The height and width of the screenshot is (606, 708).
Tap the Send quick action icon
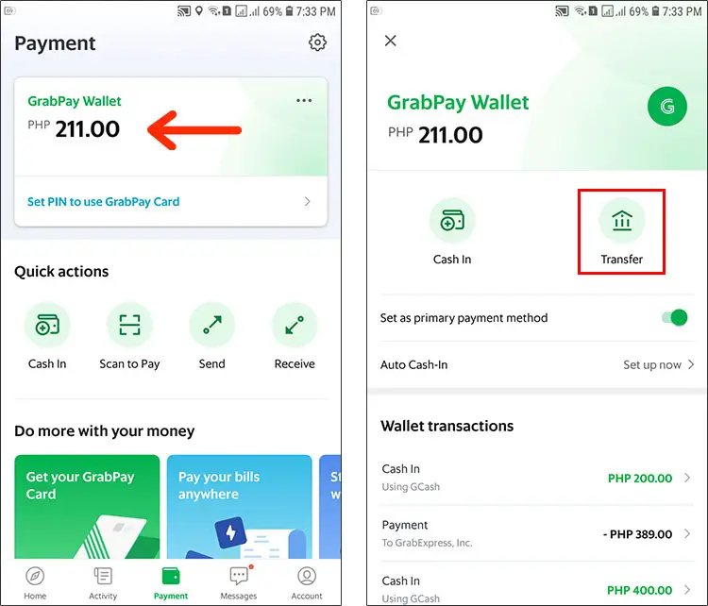[x=211, y=325]
